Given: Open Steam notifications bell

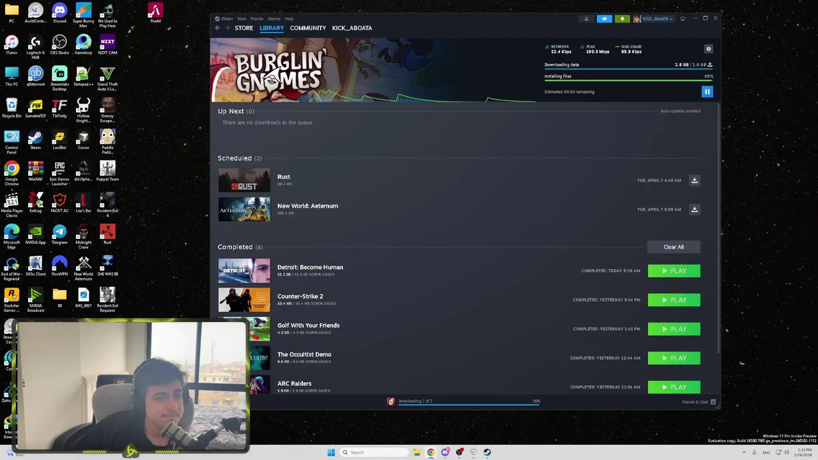Looking at the screenshot, I should [x=622, y=19].
